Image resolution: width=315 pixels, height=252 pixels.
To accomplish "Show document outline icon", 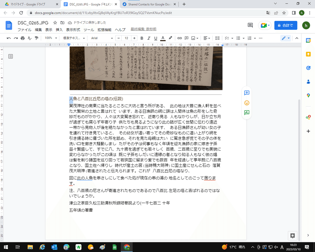I will (10, 56).
